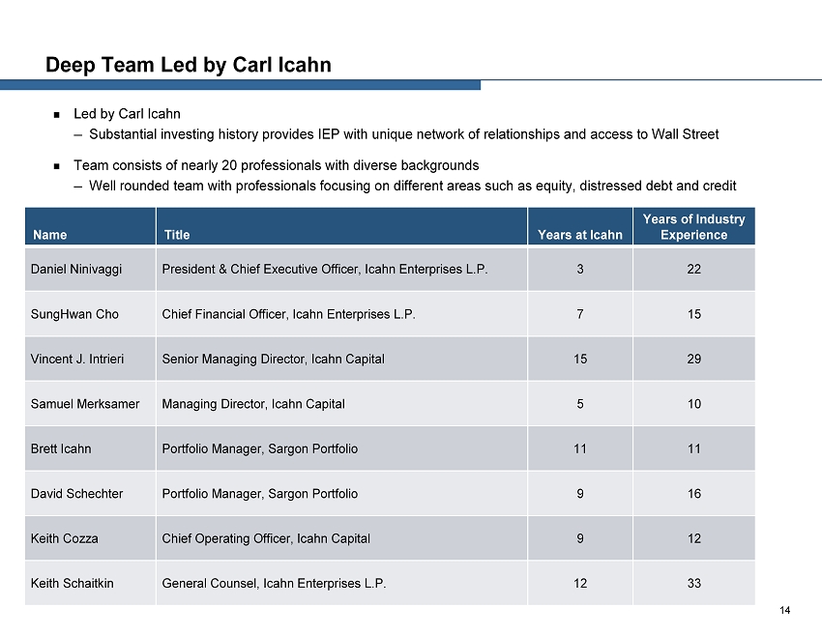Select Vincent Intrieri's industry experience value 29
Viewport: 822px width, 635px height.
[x=693, y=359]
